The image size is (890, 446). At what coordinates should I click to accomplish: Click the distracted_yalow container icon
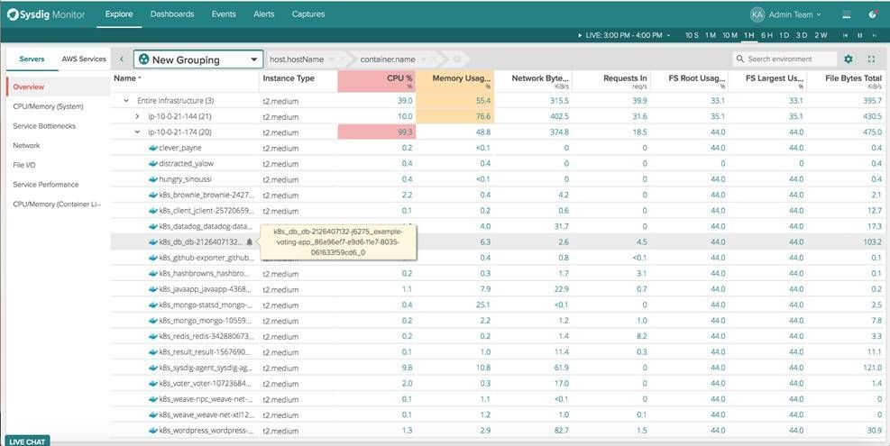[152, 163]
